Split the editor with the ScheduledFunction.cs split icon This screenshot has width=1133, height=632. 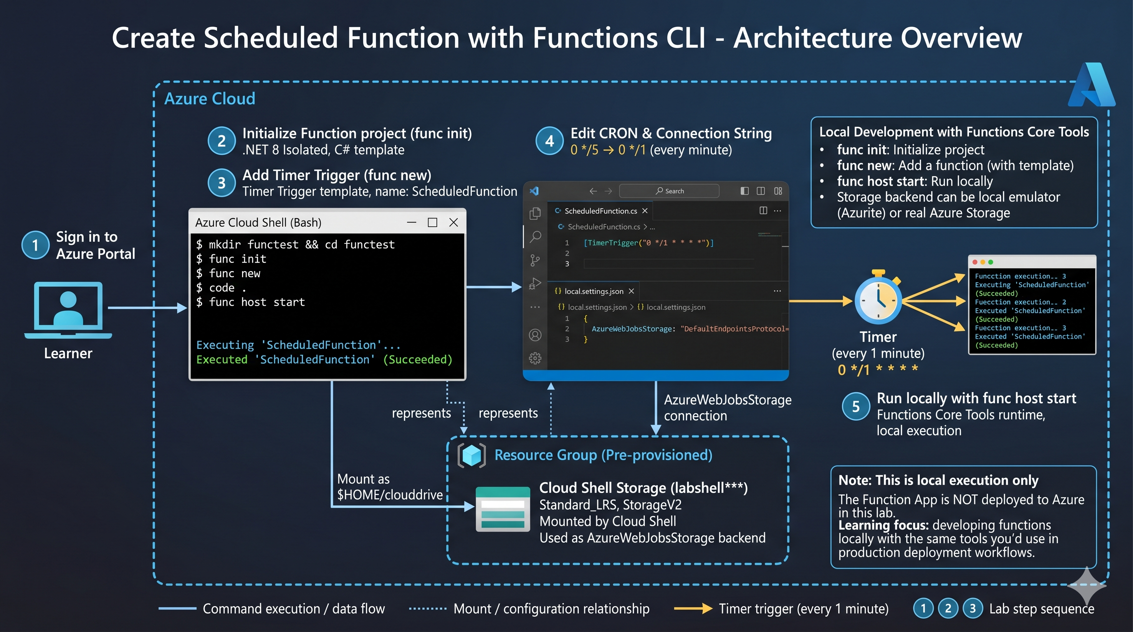coord(763,211)
